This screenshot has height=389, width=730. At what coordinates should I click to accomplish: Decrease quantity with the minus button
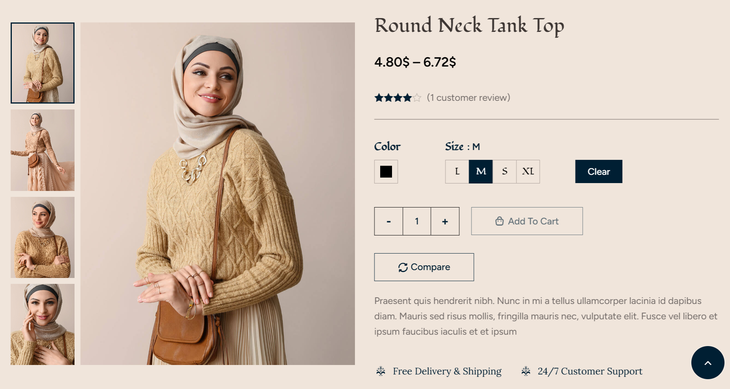point(388,221)
